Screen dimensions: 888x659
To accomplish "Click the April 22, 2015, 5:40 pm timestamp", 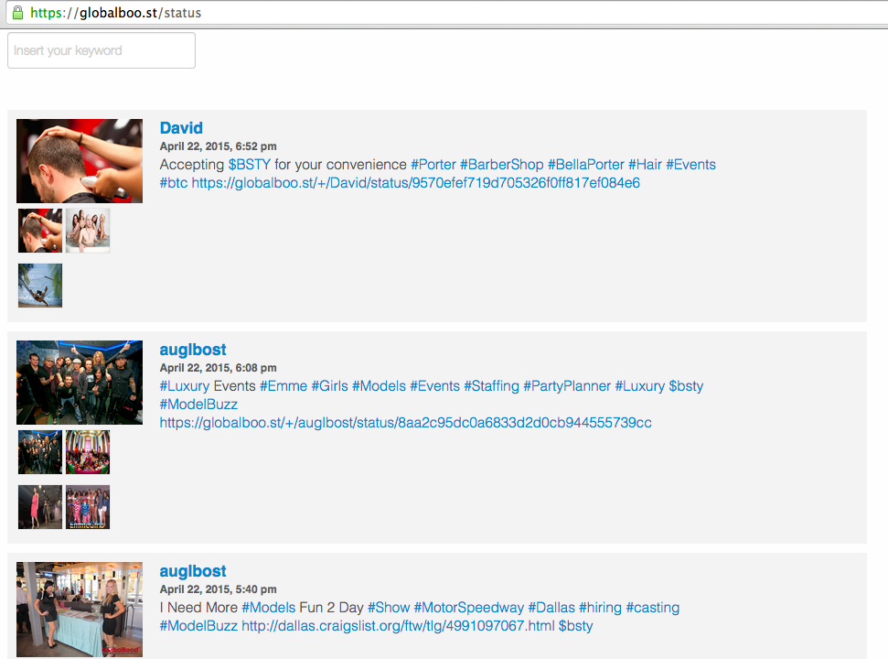I will [218, 589].
